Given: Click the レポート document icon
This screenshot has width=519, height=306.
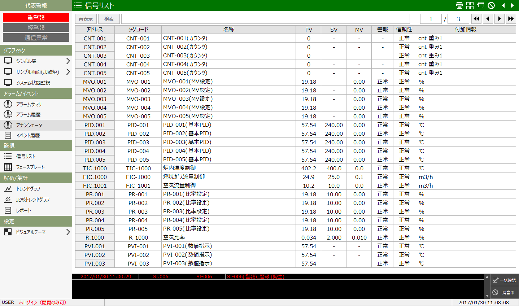Looking at the screenshot, I should click(8, 210).
